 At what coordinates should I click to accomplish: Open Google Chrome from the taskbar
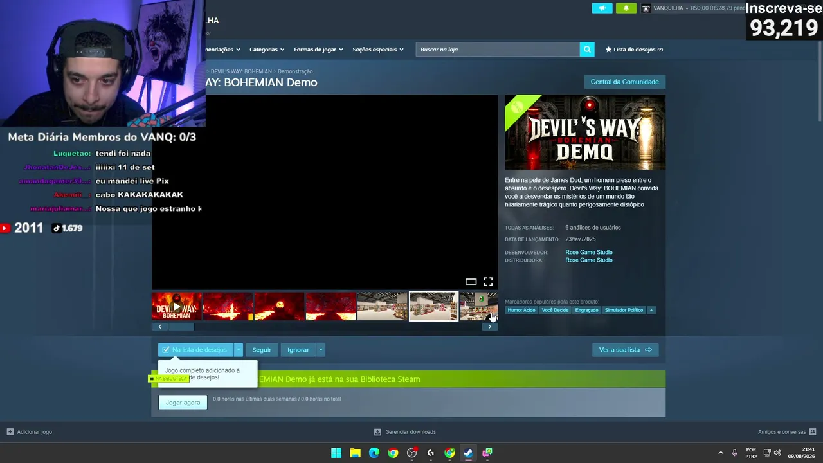coord(393,453)
